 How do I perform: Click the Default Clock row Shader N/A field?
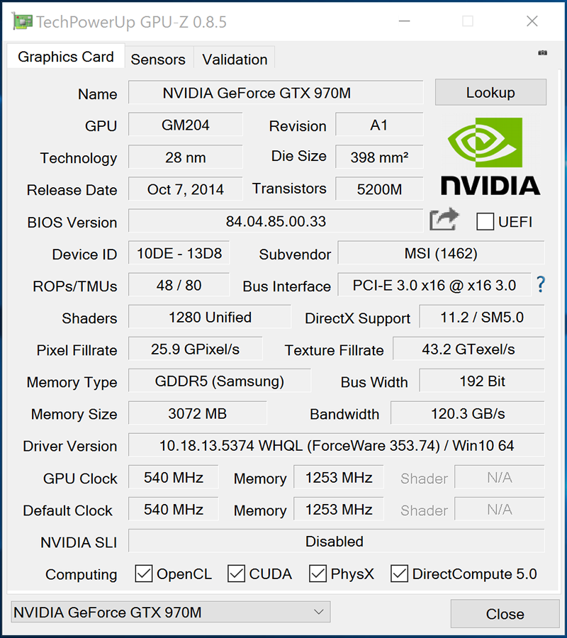pyautogui.click(x=500, y=509)
